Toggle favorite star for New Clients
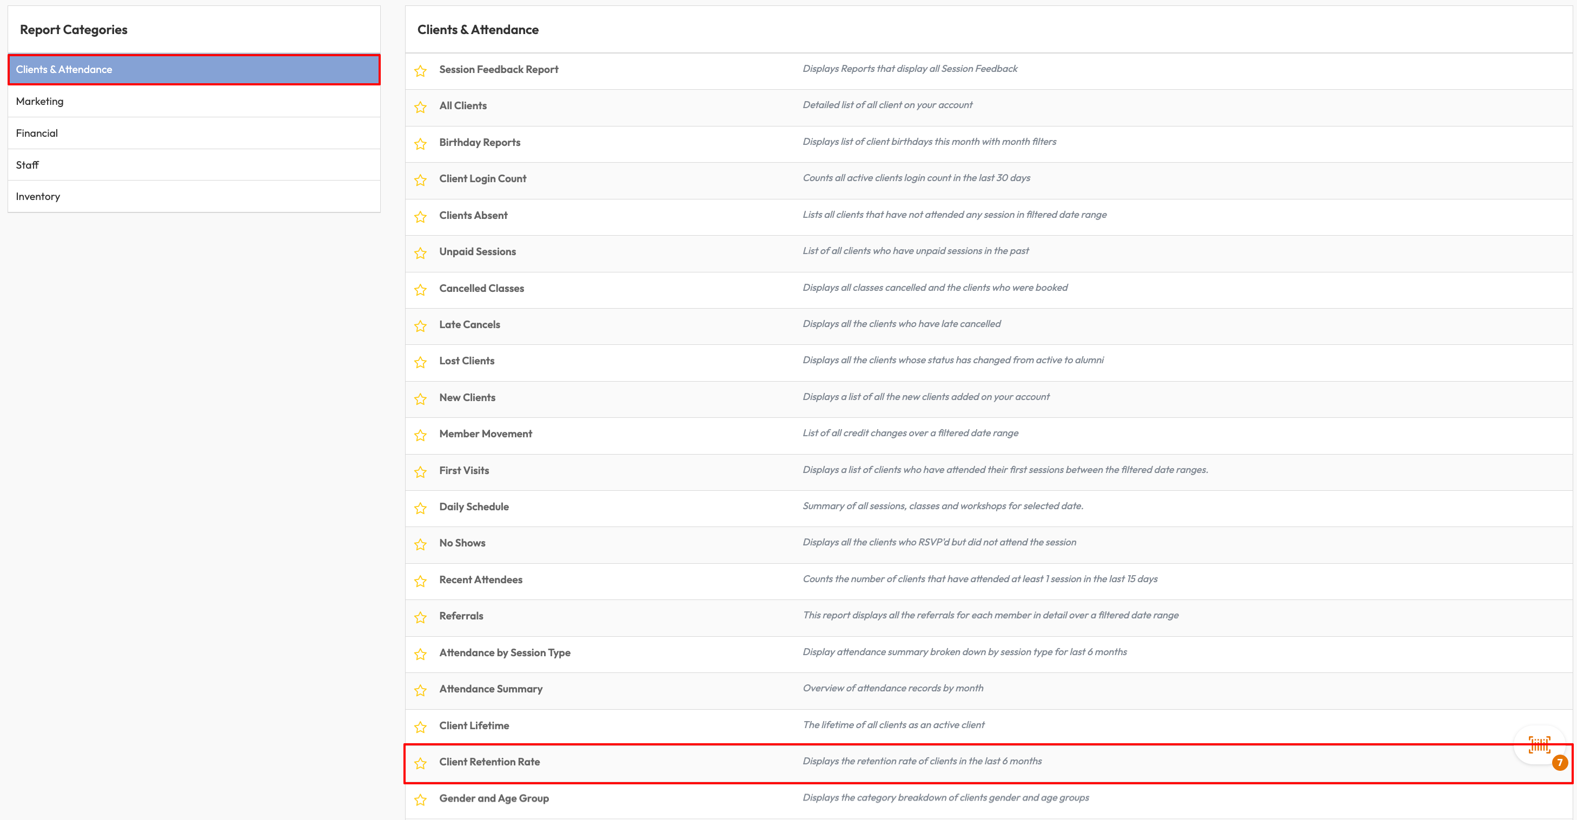Screen dimensions: 1577x820 tap(420, 399)
